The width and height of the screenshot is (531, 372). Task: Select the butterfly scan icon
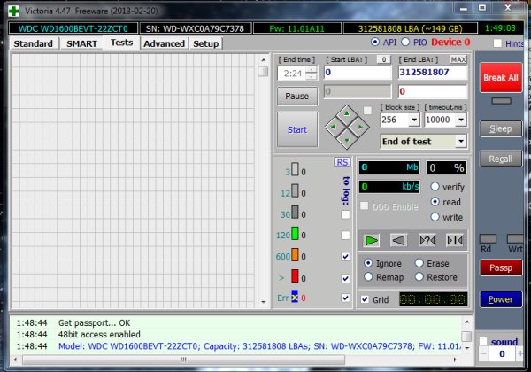coord(455,241)
